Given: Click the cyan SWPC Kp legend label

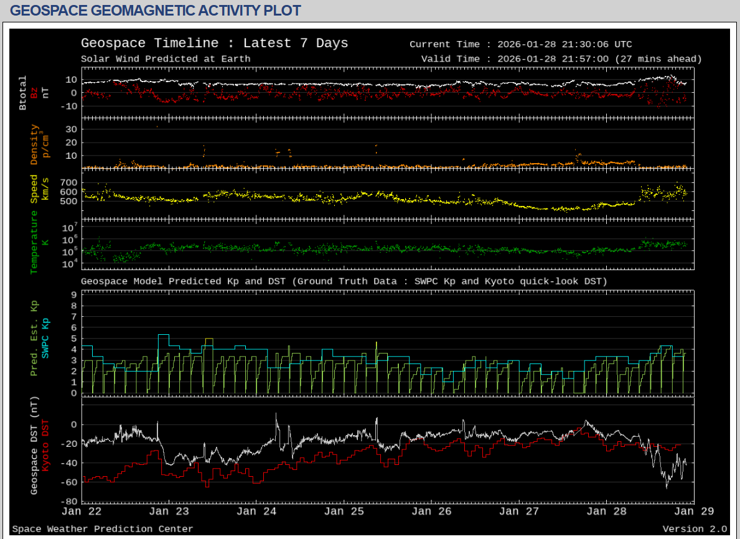Looking at the screenshot, I should point(45,337).
